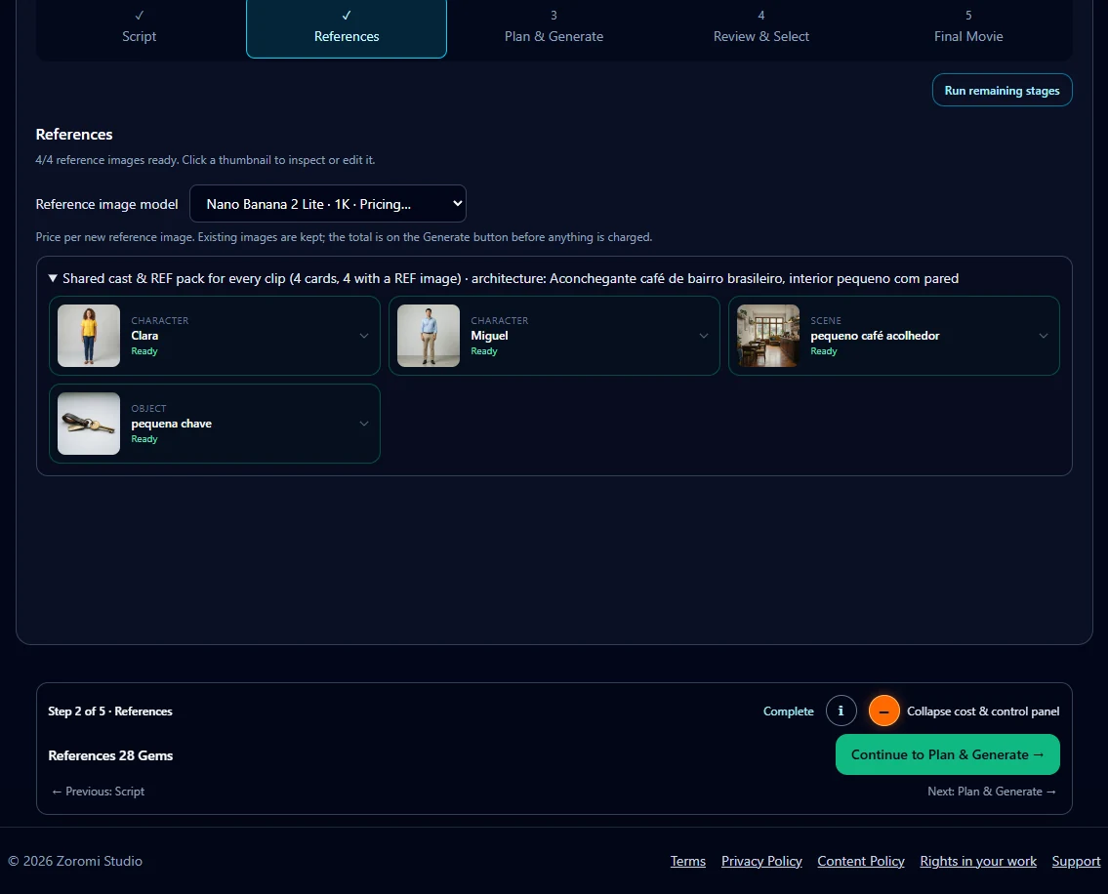1108x894 pixels.
Task: Open the Privacy Policy footer link
Action: [x=761, y=861]
